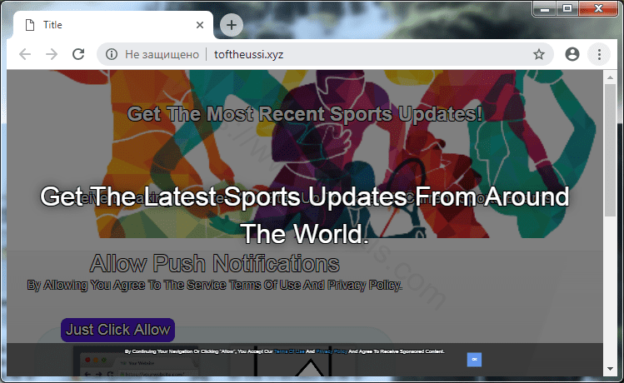
Task: Click the Allow Push Notifications heading
Action: point(214,264)
